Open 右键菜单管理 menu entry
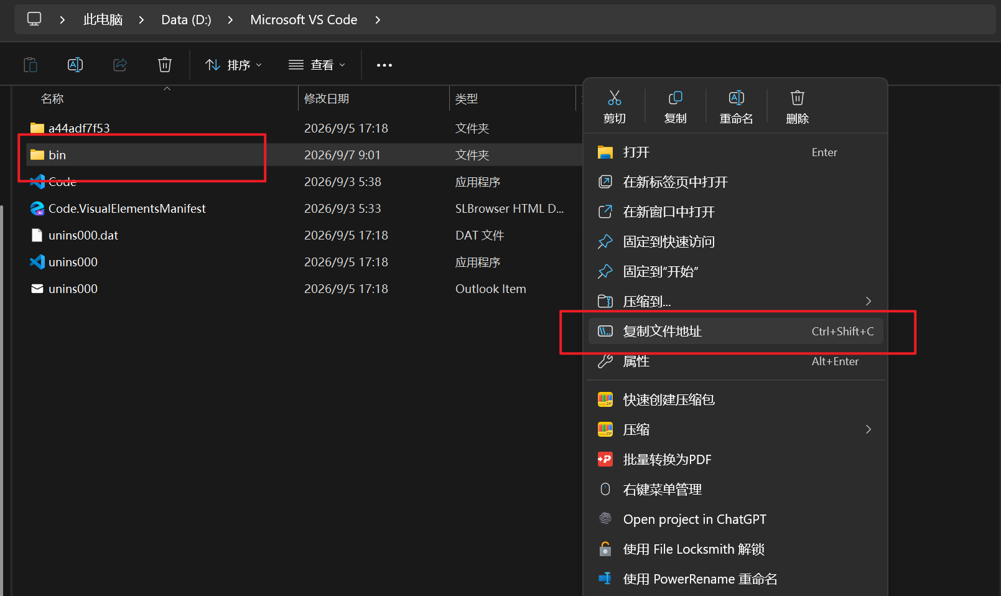This screenshot has width=1001, height=596. 735,490
